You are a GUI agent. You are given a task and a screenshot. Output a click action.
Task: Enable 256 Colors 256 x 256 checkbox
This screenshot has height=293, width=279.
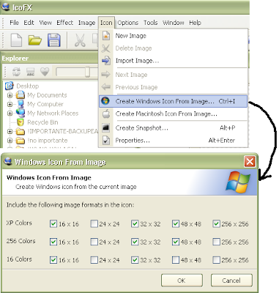216,242
